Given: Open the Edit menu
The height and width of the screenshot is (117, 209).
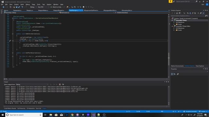Looking at the screenshot, I should pyautogui.click(x=6, y=4).
